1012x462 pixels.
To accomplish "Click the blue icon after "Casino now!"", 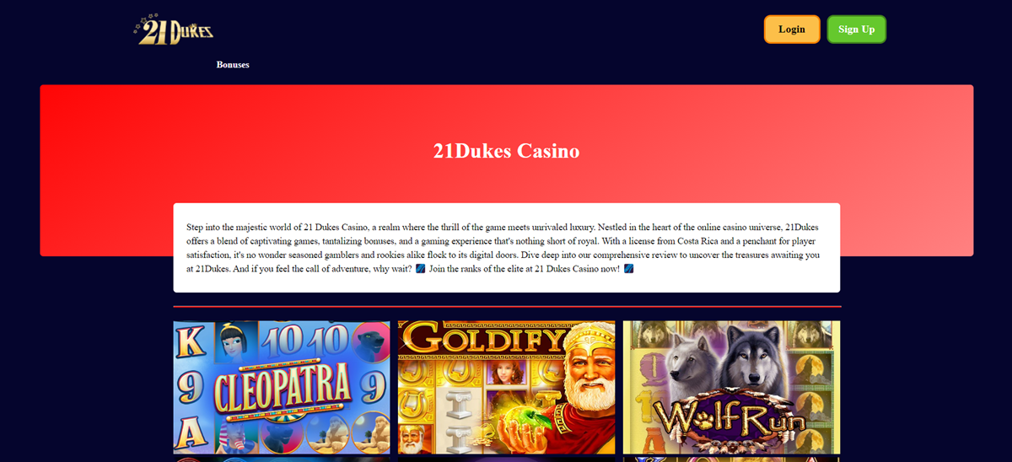I will 628,269.
